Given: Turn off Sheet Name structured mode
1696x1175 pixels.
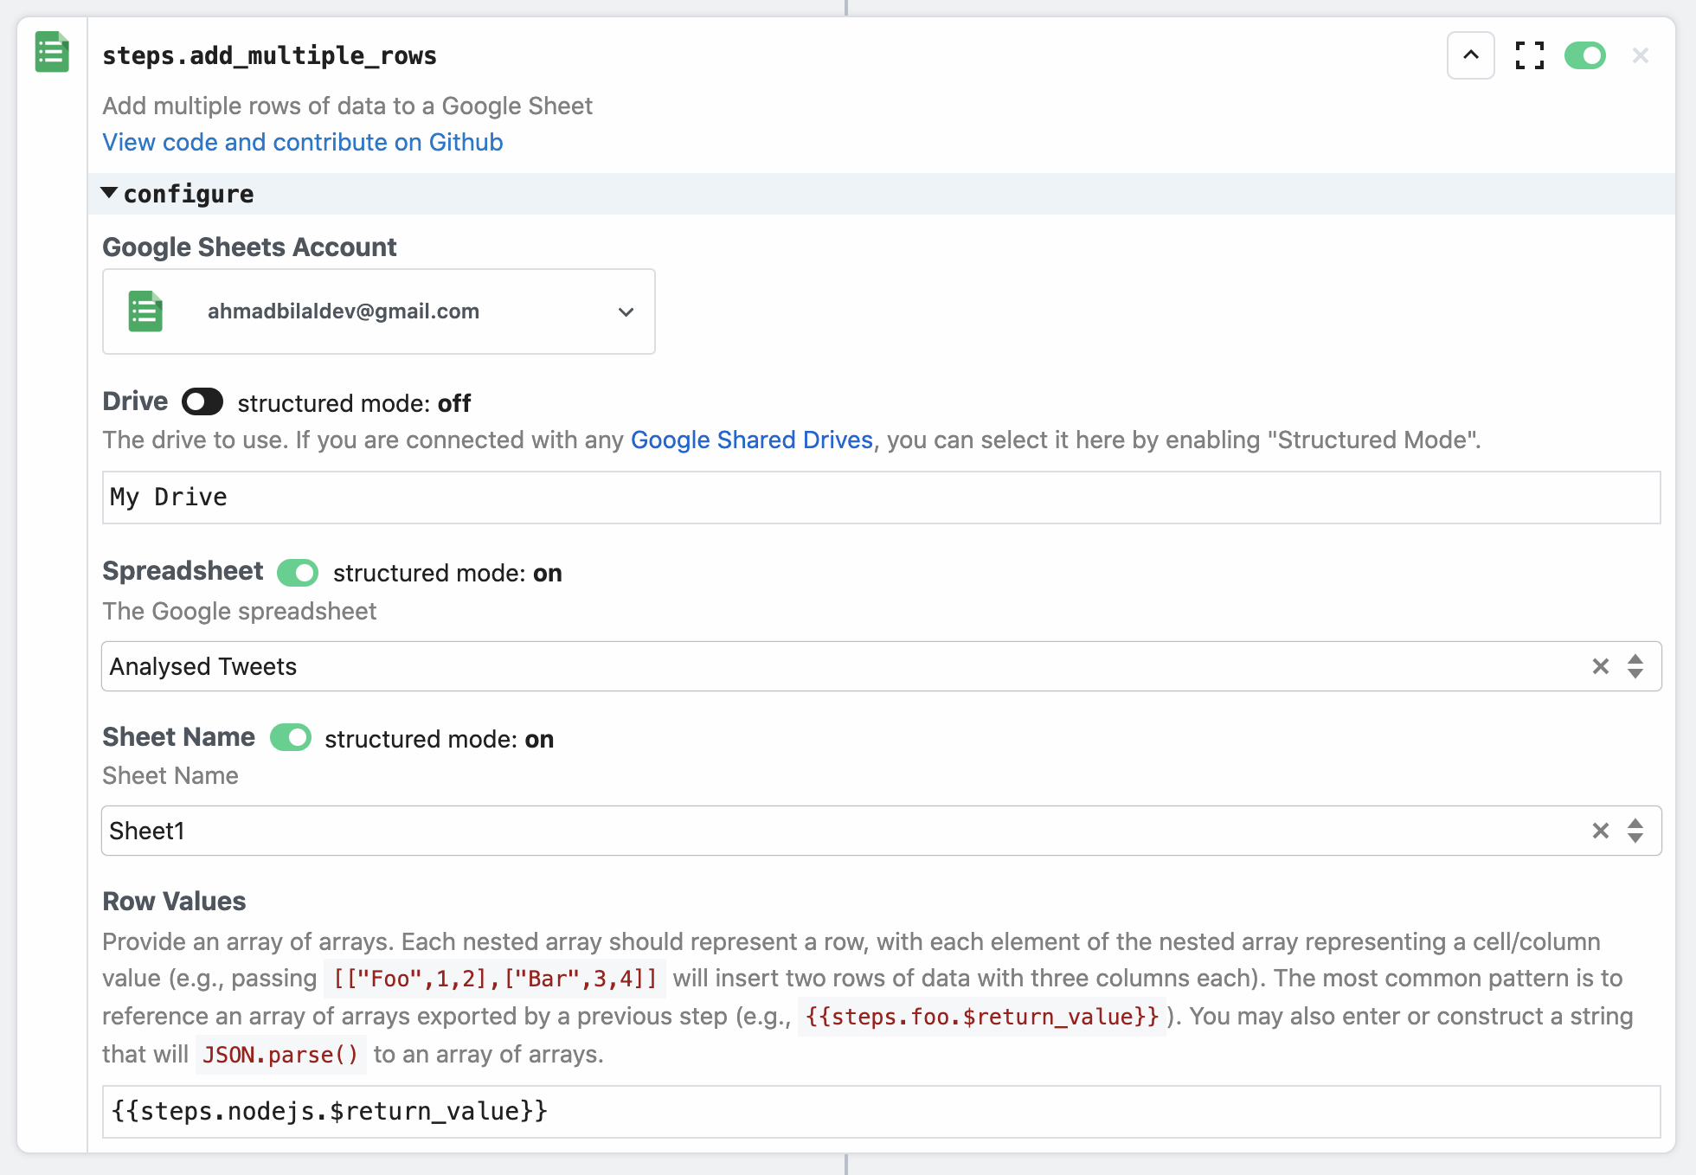Looking at the screenshot, I should tap(291, 738).
